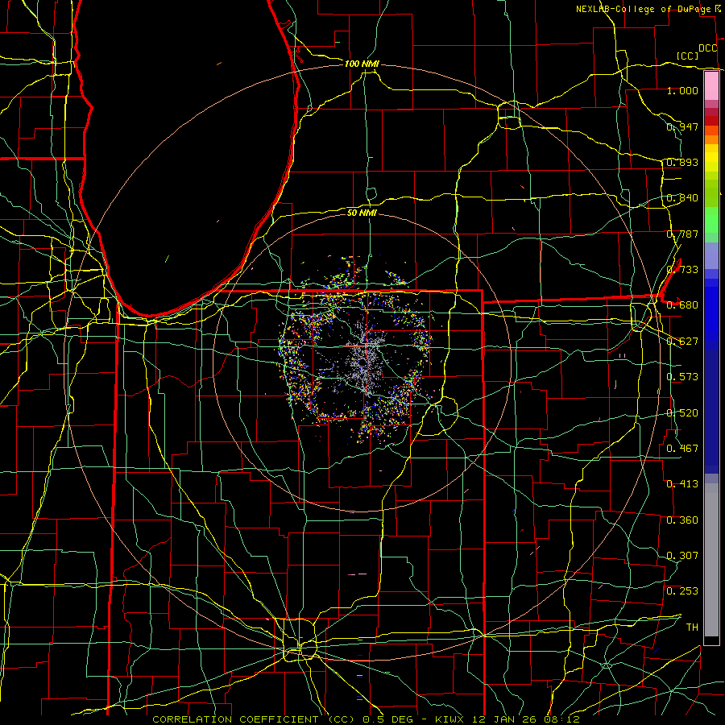
Task: Click the 0.467 scale value
Action: coord(682,449)
